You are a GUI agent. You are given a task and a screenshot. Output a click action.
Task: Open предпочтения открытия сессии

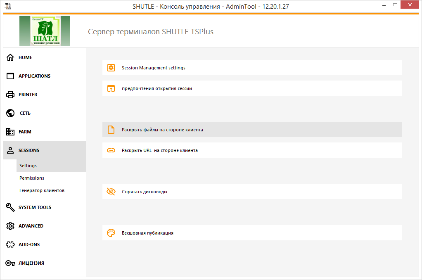coord(156,88)
